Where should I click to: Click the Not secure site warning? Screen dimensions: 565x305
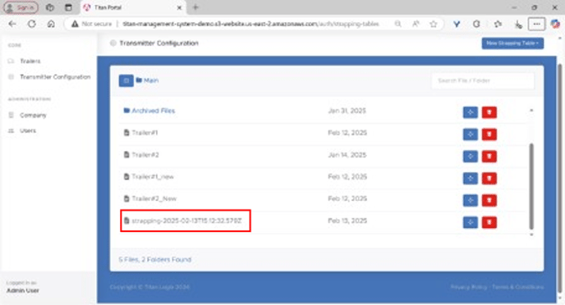click(91, 24)
